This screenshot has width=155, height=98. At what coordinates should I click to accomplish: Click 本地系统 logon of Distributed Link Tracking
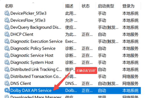(130, 70)
